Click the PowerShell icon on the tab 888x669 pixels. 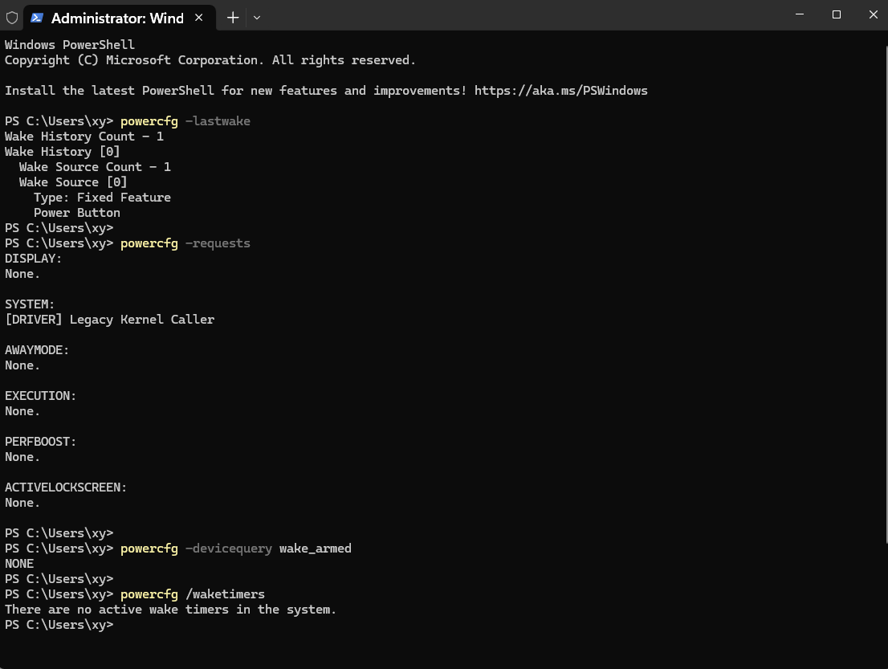37,18
